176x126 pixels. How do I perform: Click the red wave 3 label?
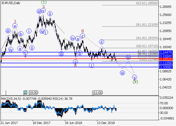pyautogui.click(x=15, y=21)
